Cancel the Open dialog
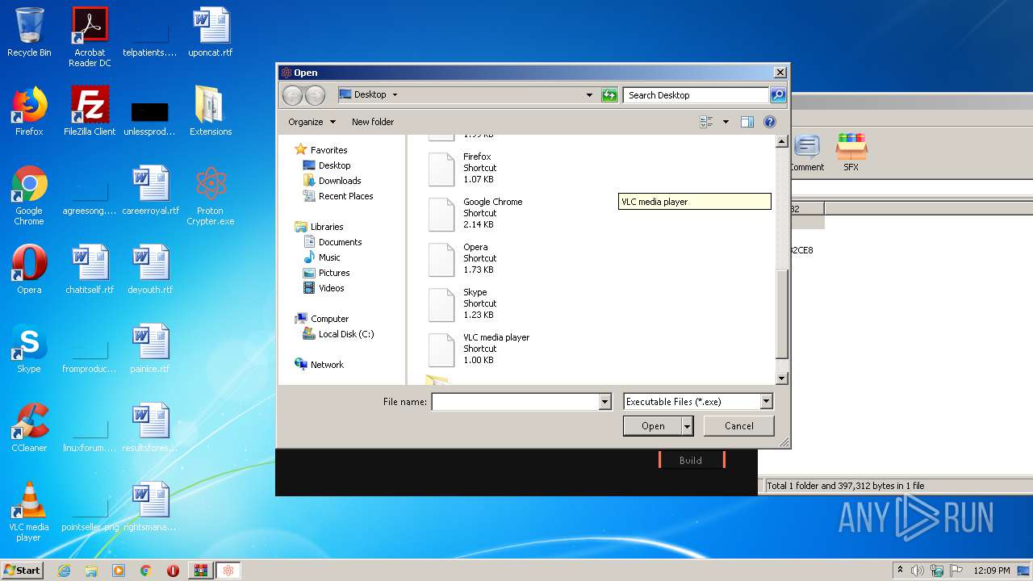This screenshot has width=1033, height=581. point(738,426)
